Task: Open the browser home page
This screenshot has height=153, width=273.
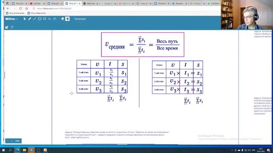Action: 26,8
